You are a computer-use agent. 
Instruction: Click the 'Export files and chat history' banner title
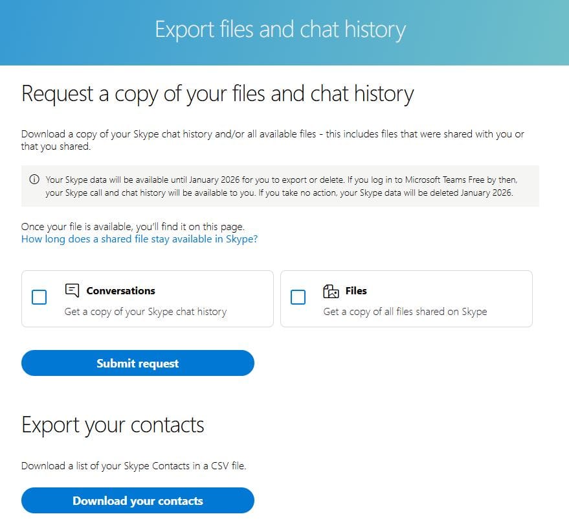[x=280, y=30]
